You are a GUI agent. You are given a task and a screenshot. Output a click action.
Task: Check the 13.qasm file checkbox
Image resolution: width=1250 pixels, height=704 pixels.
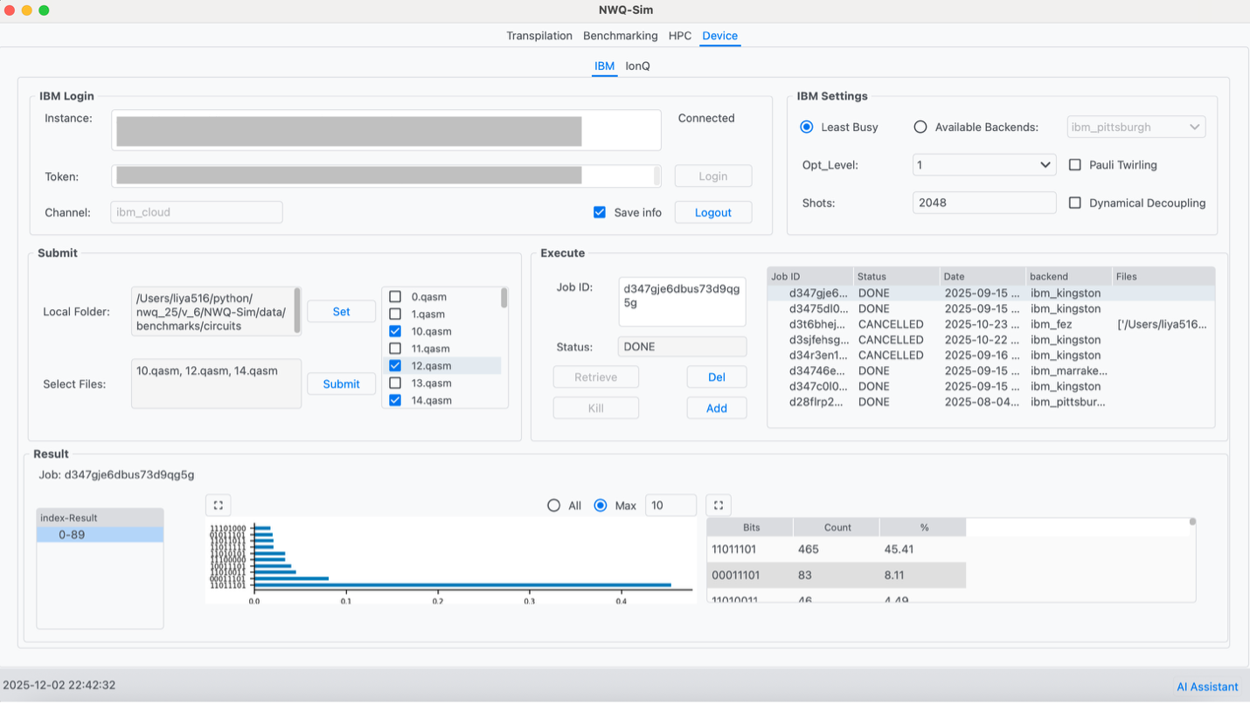pyautogui.click(x=395, y=383)
